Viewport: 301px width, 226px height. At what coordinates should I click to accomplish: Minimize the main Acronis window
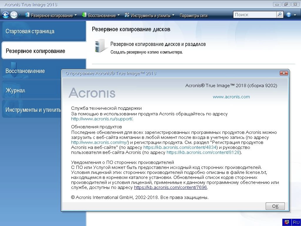point(277,4)
